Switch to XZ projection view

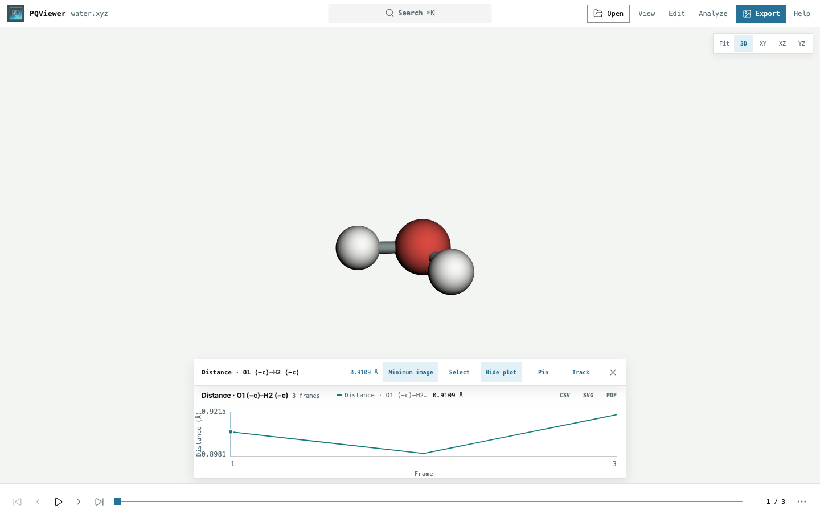pyautogui.click(x=782, y=43)
